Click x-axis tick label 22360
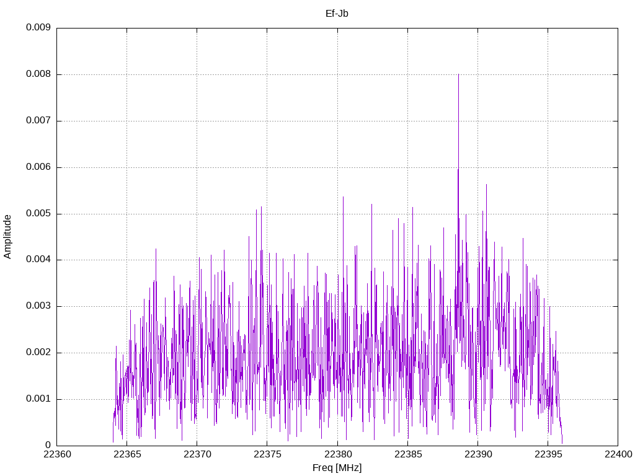Screen dimensions: 635x476 pyautogui.click(x=57, y=454)
